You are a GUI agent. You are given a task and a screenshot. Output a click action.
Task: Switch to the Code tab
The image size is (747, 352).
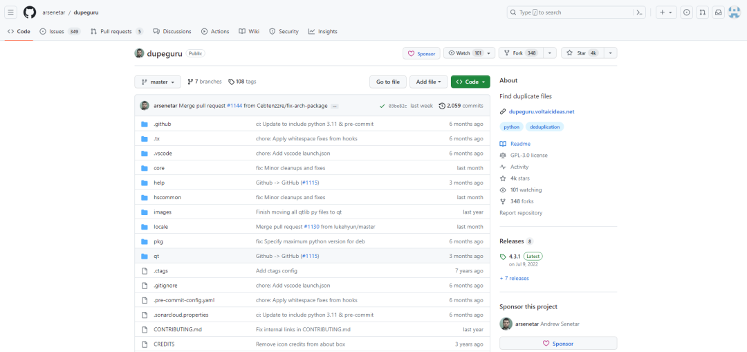pos(19,31)
